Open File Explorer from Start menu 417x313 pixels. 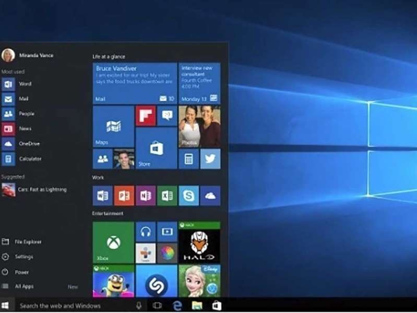[x=21, y=242]
